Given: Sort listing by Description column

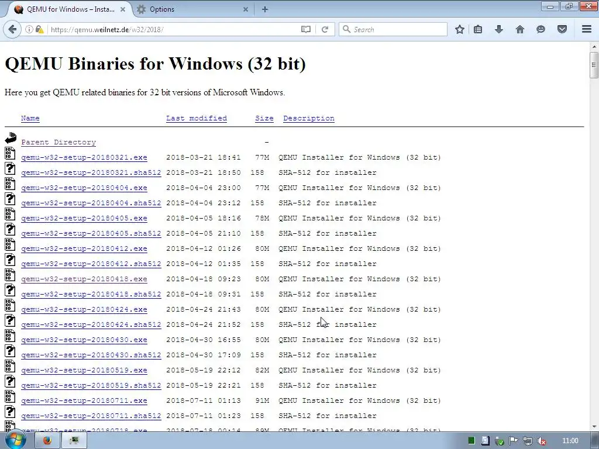Looking at the screenshot, I should (x=309, y=118).
